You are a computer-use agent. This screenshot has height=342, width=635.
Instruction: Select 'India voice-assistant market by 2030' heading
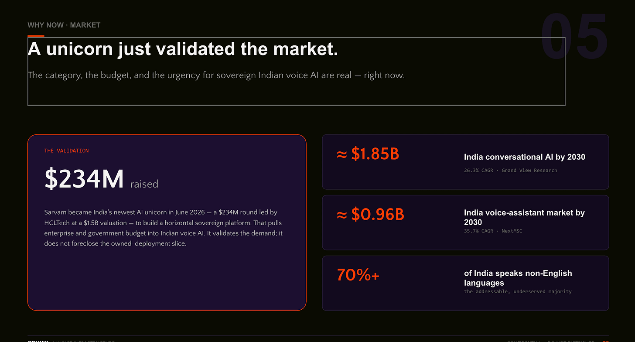point(525,217)
